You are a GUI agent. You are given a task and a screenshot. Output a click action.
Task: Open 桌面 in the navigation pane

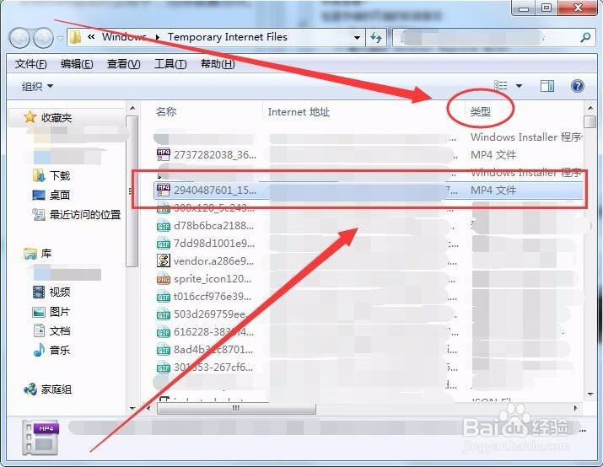point(60,195)
